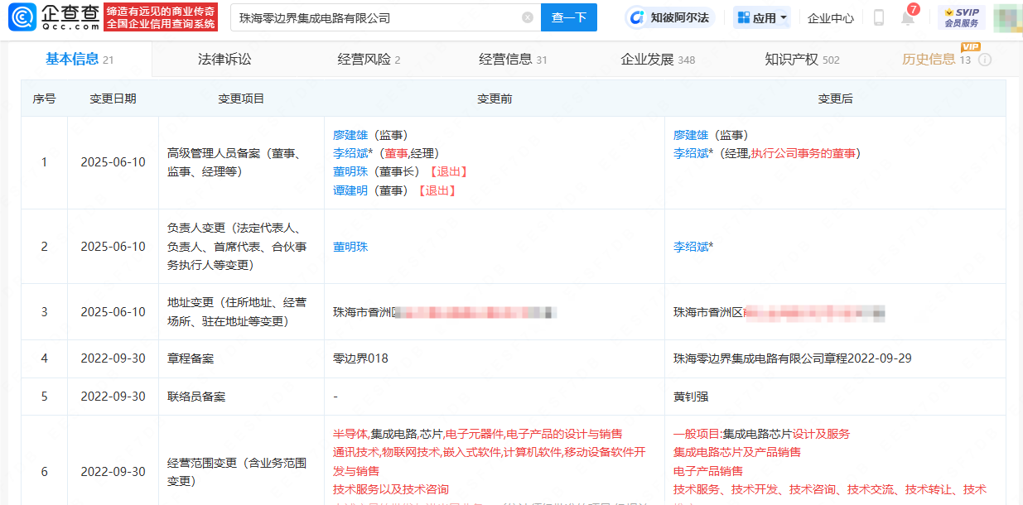Switch to the 经营风险 tab
1023x505 pixels.
pos(369,60)
